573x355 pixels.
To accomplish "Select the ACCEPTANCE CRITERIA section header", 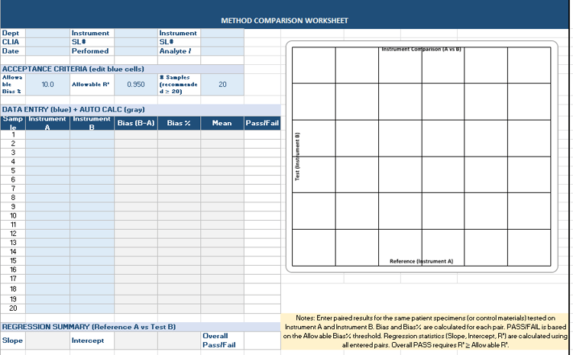I will click(x=122, y=69).
